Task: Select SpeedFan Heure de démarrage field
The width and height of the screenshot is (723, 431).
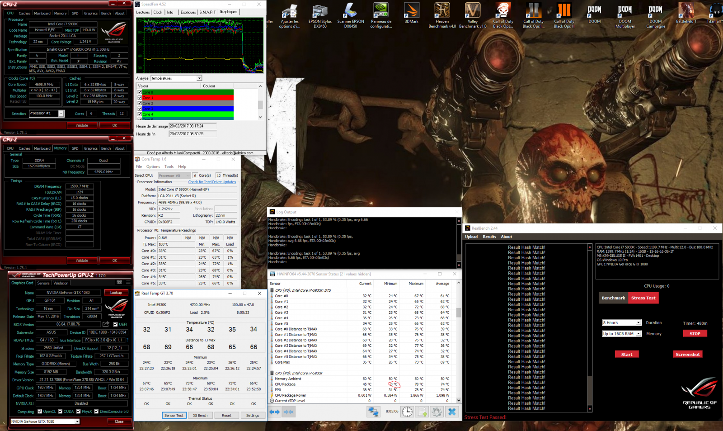Action: click(x=192, y=126)
